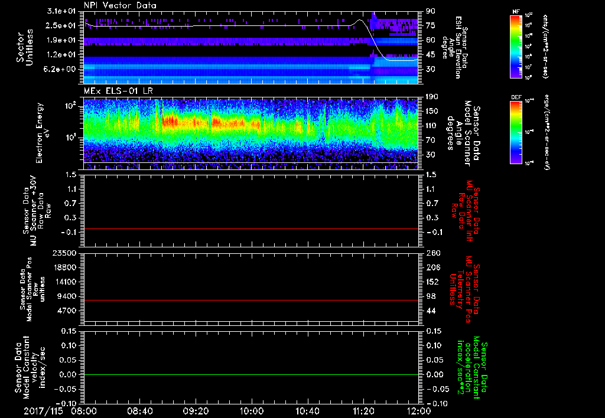Click the 08:00 time axis label

(x=84, y=411)
